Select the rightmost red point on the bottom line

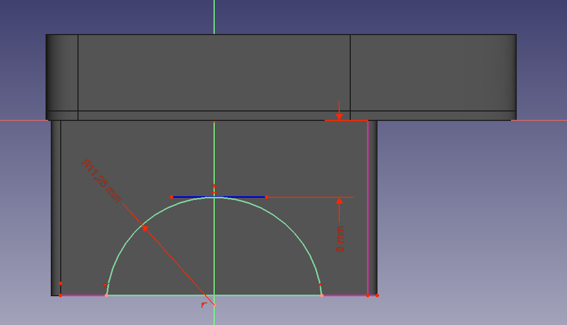point(377,295)
